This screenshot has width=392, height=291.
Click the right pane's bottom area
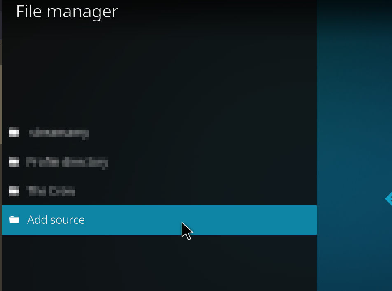(354, 272)
